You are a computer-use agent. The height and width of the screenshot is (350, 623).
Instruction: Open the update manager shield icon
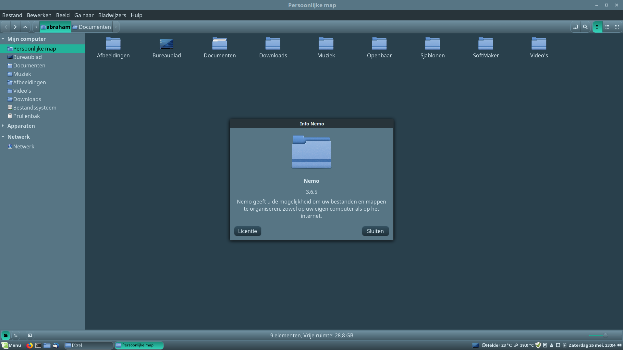[538, 345]
